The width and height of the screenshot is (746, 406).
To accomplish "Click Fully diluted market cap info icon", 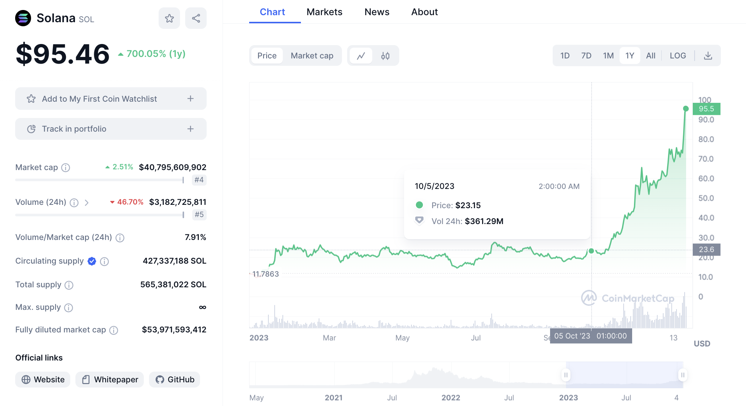I will click(114, 330).
